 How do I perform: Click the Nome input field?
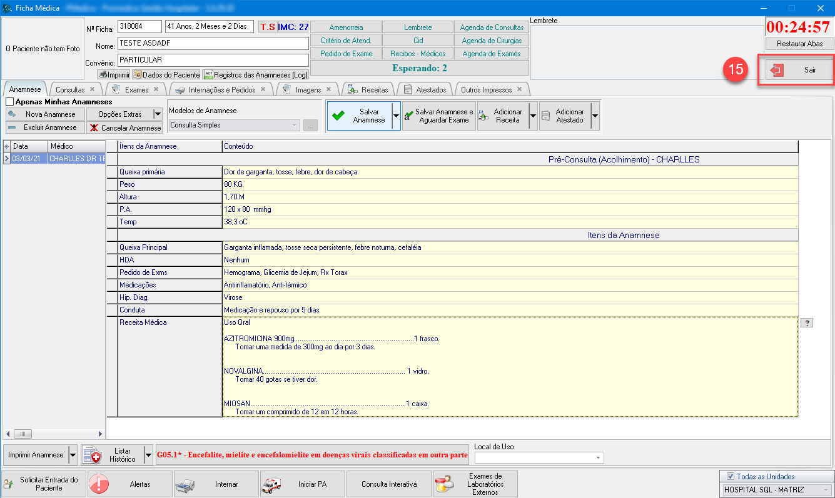point(213,44)
